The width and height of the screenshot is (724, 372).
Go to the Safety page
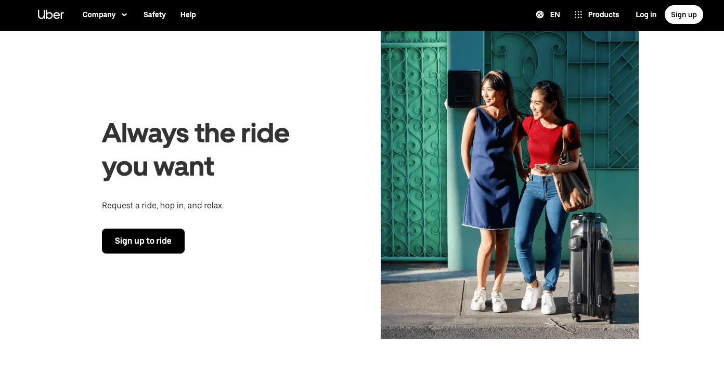click(154, 15)
